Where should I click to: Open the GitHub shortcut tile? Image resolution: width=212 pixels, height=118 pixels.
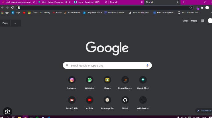click(x=125, y=100)
